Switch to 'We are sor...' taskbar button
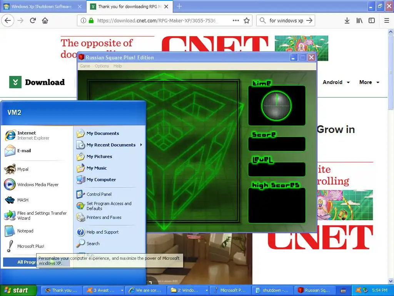This screenshot has width=394, height=296. coord(145,290)
